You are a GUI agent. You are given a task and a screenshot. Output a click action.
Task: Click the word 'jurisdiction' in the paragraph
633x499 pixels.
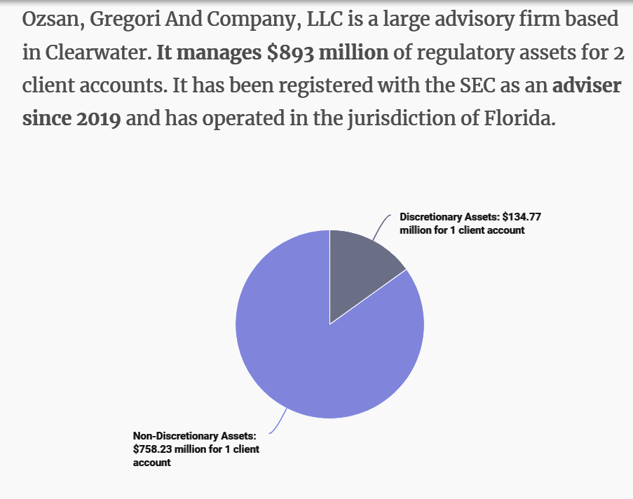[x=381, y=118]
